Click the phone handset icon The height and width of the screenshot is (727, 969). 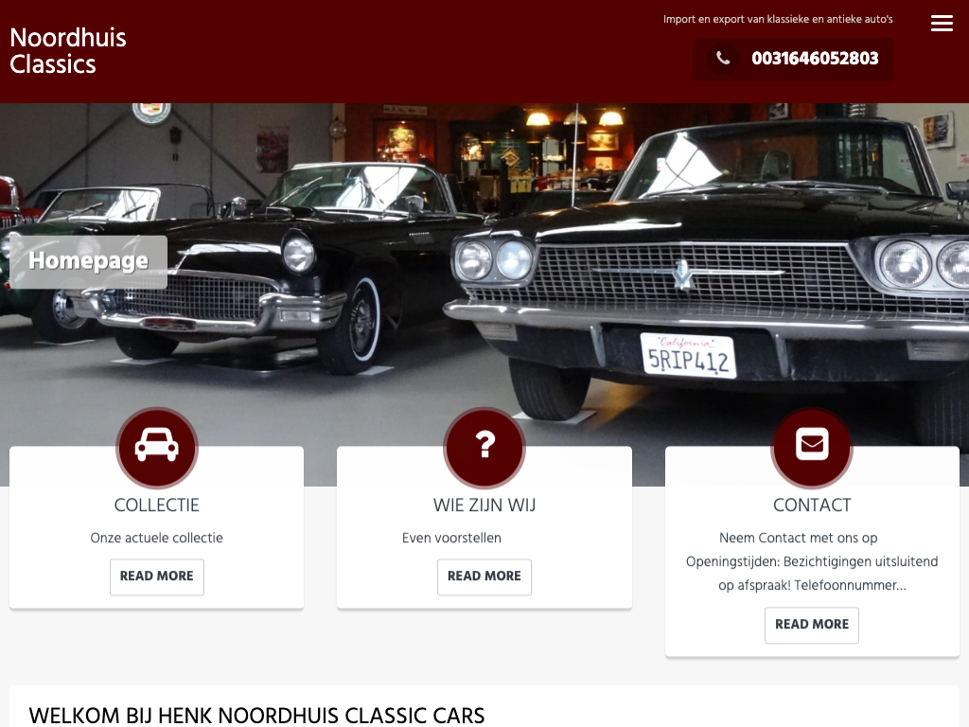722,58
